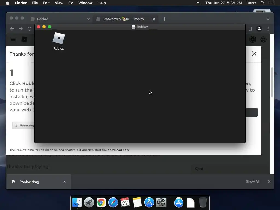Click the Chat bar on Roblox page
This screenshot has width=280, height=210.
230,168
